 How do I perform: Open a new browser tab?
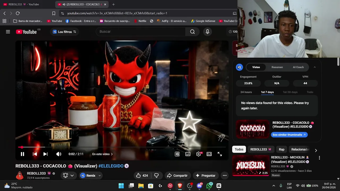tap(113, 4)
